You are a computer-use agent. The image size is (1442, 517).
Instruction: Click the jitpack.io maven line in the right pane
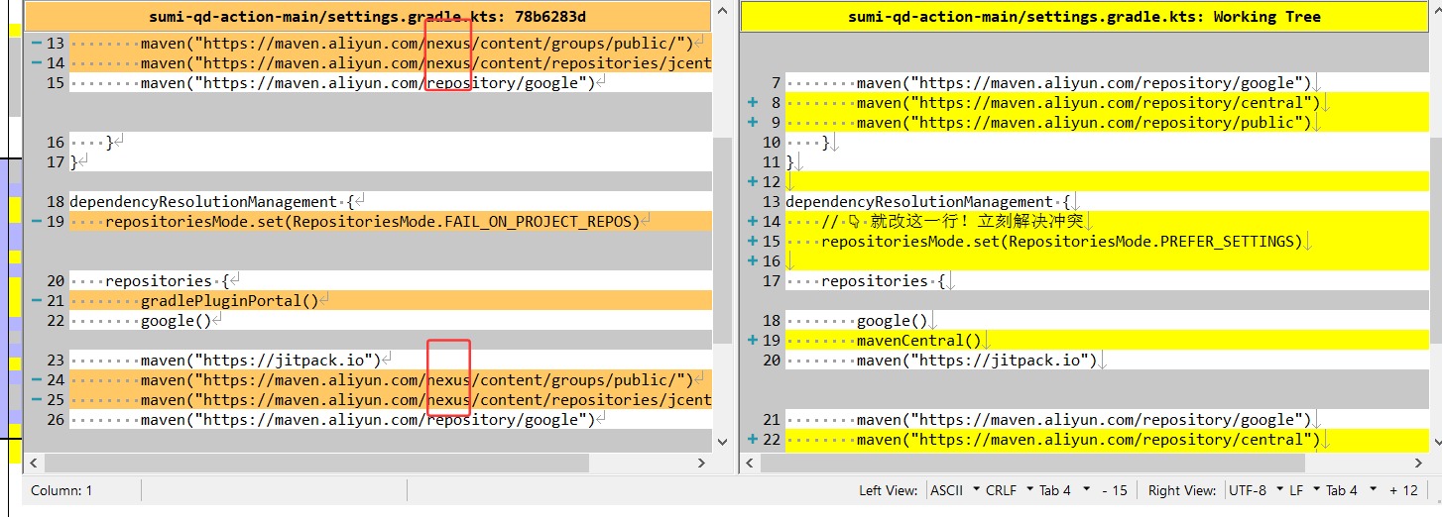[1107, 361]
